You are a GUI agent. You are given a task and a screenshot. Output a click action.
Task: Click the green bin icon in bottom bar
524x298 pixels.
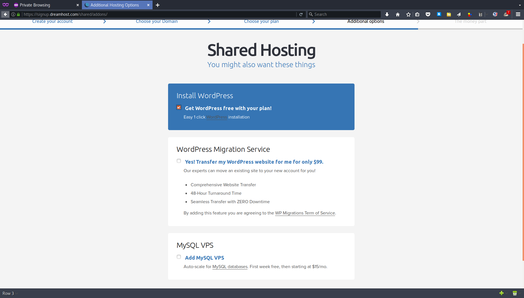click(515, 293)
